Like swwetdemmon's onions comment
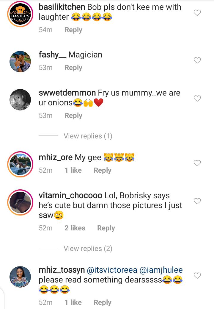The image size is (214, 309). coord(197,99)
